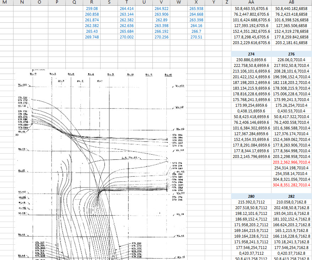The width and height of the screenshot is (312, 260).
Task: Click column header AB
Action: click(x=291, y=2)
